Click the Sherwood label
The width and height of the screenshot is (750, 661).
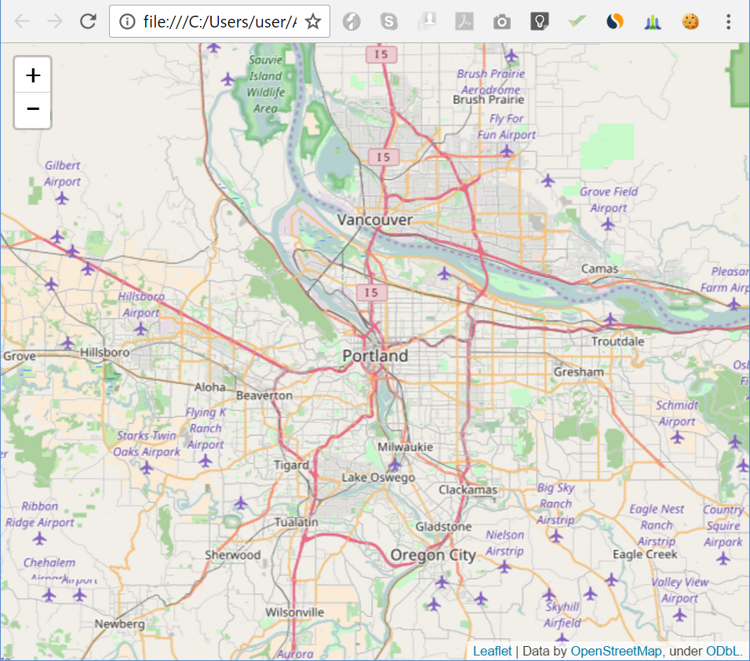tap(233, 555)
